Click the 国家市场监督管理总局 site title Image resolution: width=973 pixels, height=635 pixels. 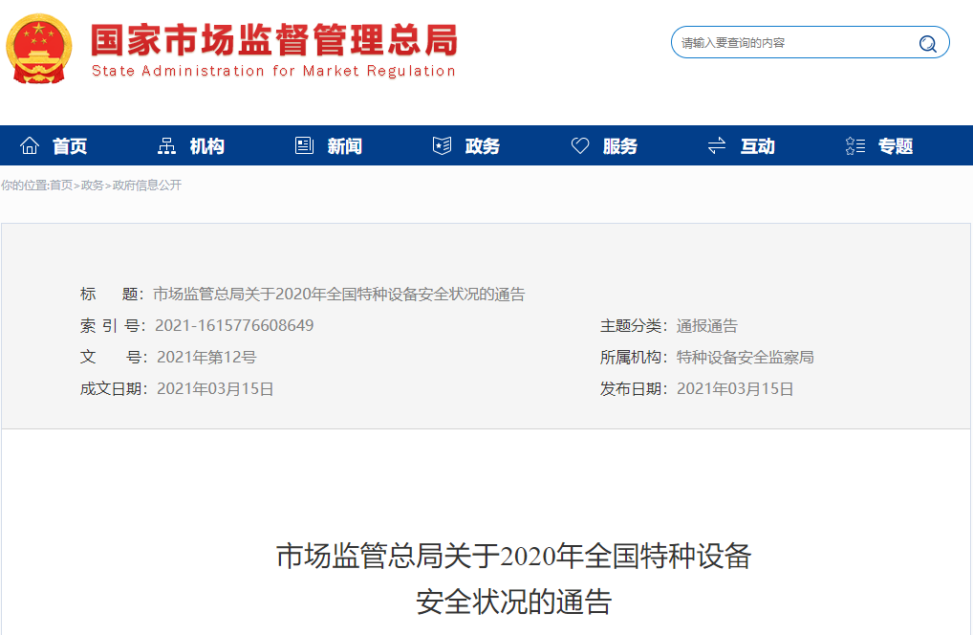[274, 40]
